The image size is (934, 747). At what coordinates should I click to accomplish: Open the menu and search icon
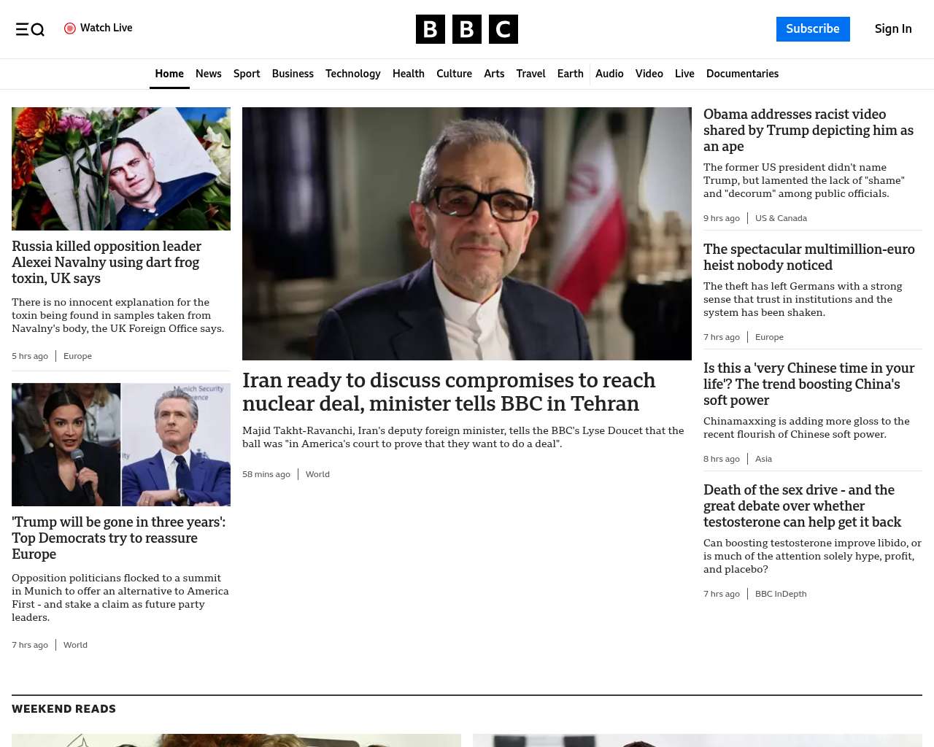pyautogui.click(x=30, y=29)
